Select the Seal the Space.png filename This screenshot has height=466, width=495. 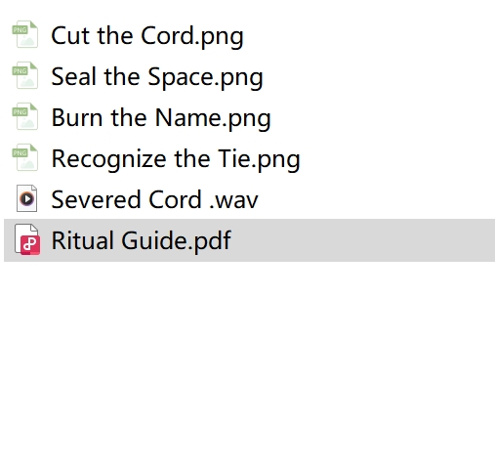pos(157,77)
